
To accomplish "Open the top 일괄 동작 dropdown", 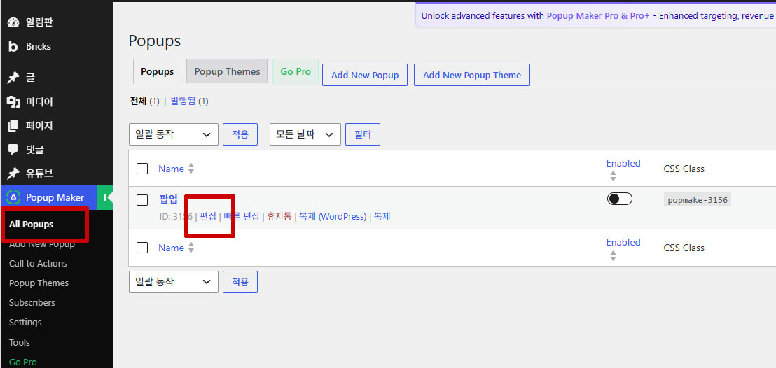I will (173, 134).
